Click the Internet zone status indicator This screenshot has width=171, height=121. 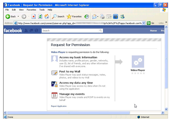(x=143, y=117)
